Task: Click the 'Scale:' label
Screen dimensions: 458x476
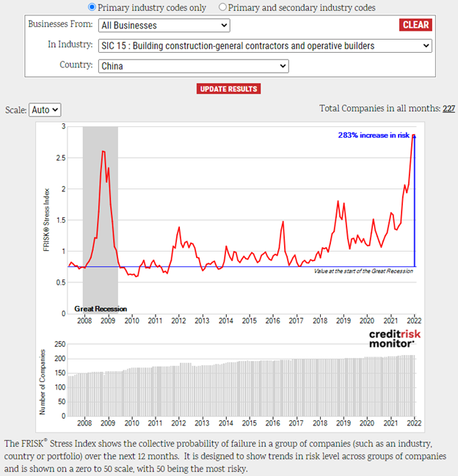Action: [16, 110]
